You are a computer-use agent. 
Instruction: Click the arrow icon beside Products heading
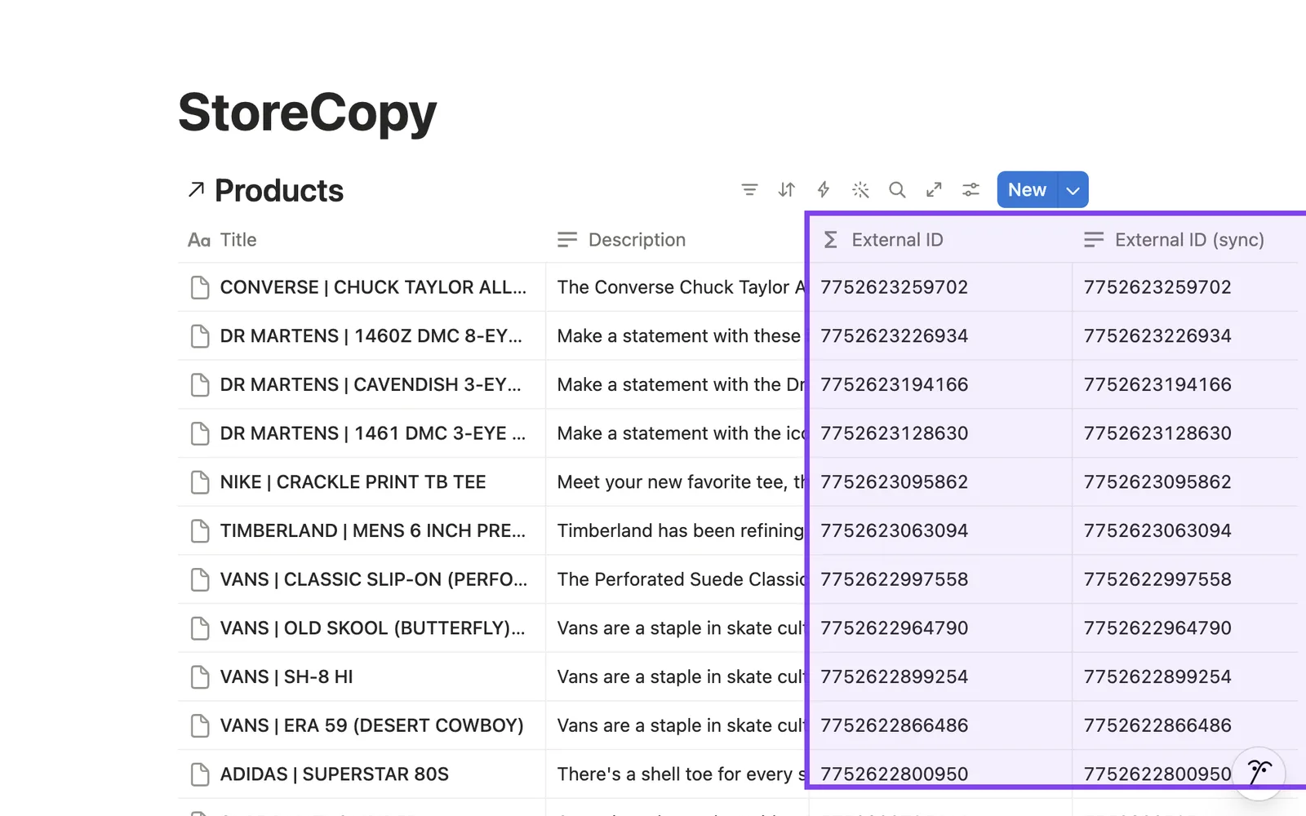(196, 190)
